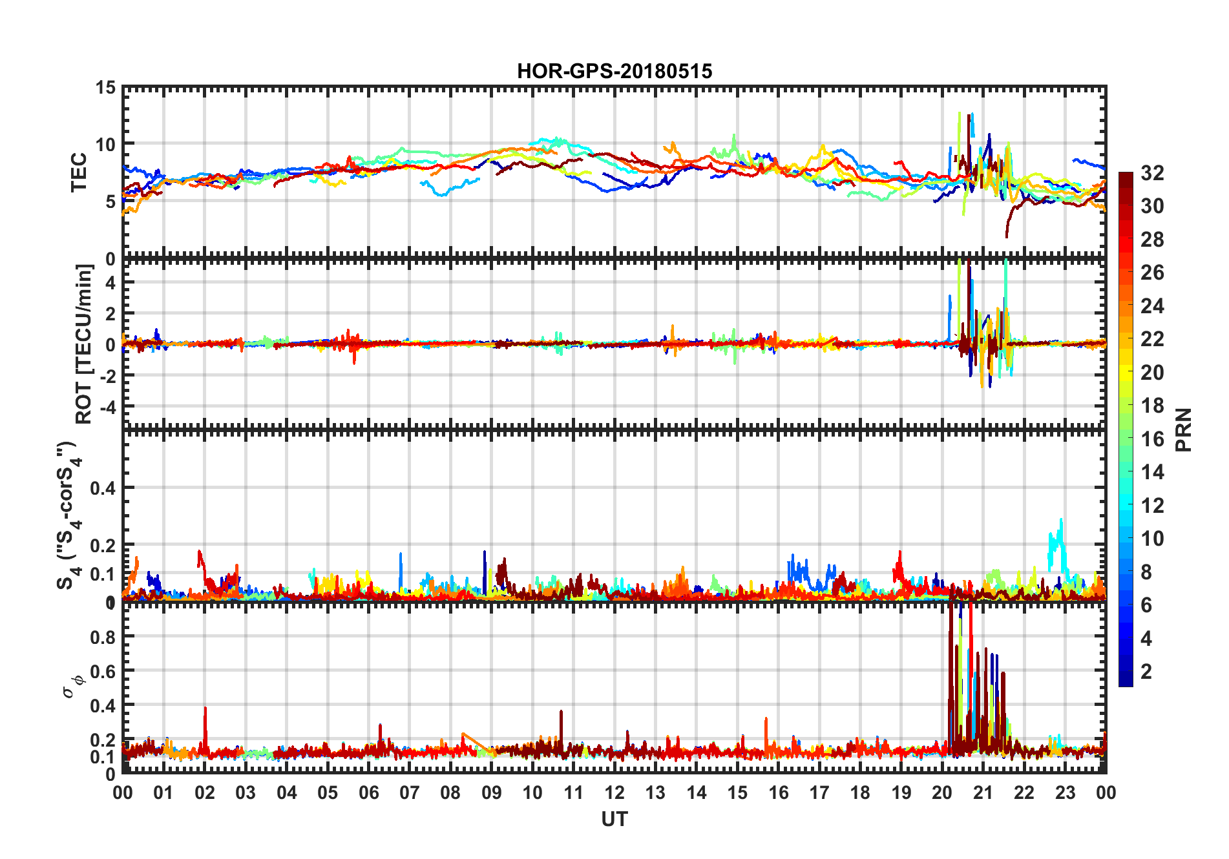Click colorbar tick label 24
Viewport: 1229px width, 859px height.
[x=1152, y=306]
